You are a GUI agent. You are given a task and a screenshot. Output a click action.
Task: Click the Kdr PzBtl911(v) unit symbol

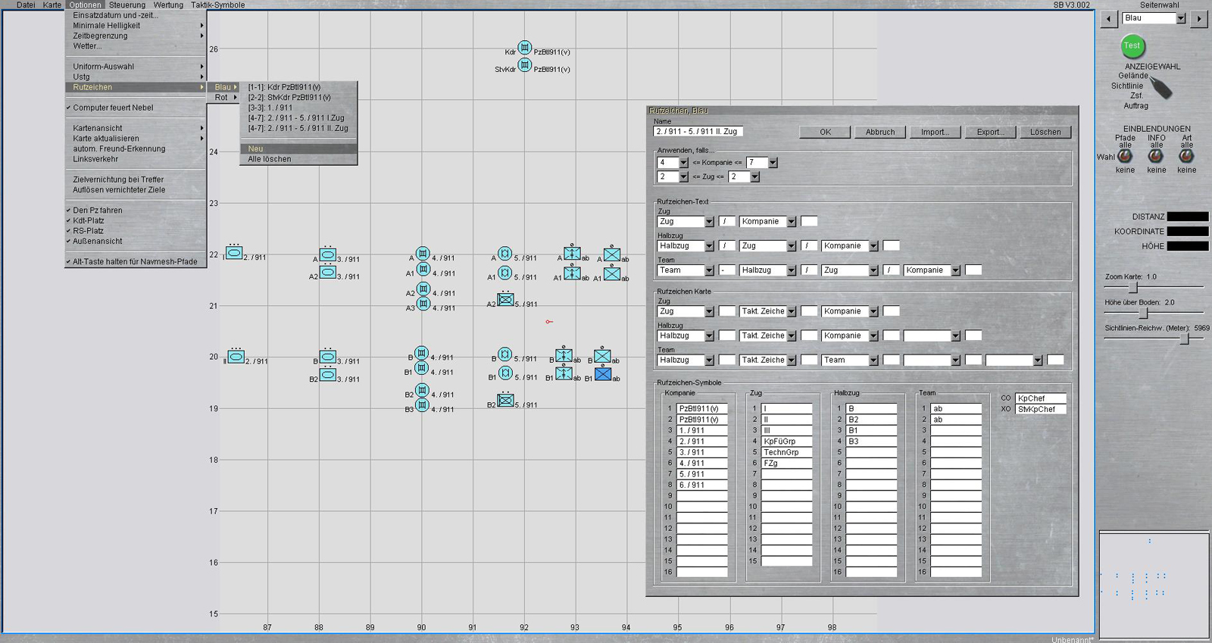[524, 48]
